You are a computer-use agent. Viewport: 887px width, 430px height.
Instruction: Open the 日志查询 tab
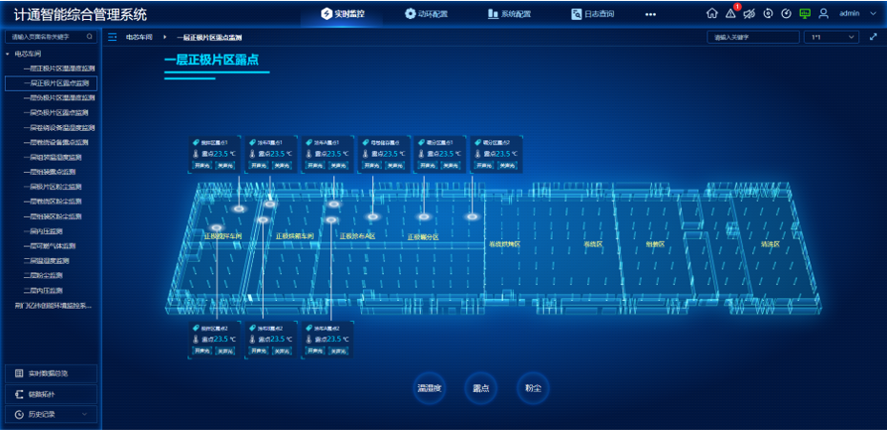(x=592, y=14)
